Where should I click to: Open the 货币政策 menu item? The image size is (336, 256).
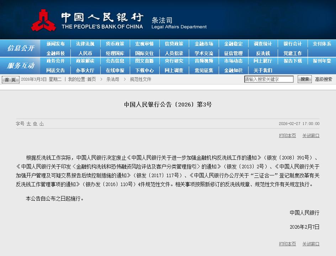tap(115, 44)
